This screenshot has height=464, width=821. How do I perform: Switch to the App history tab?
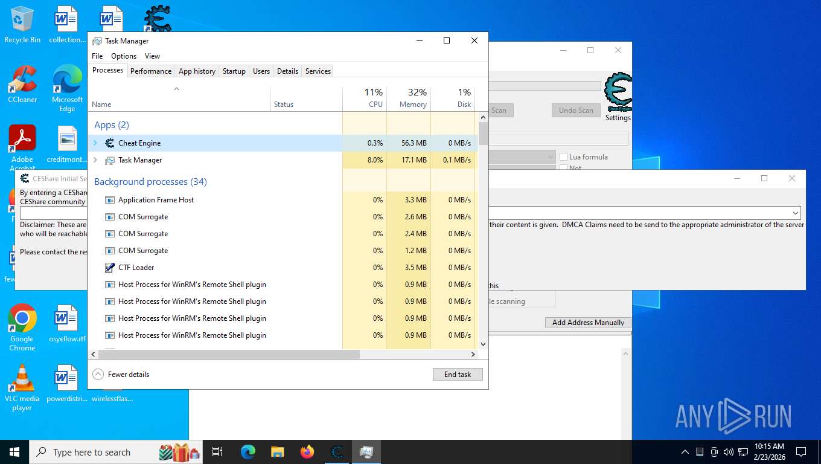(197, 71)
